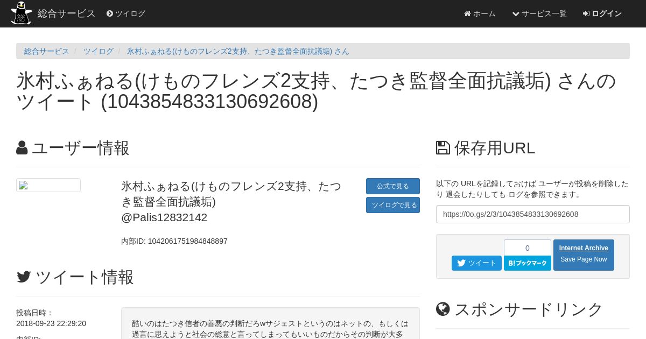Click the page title heading with tweet ID

pyautogui.click(x=317, y=91)
